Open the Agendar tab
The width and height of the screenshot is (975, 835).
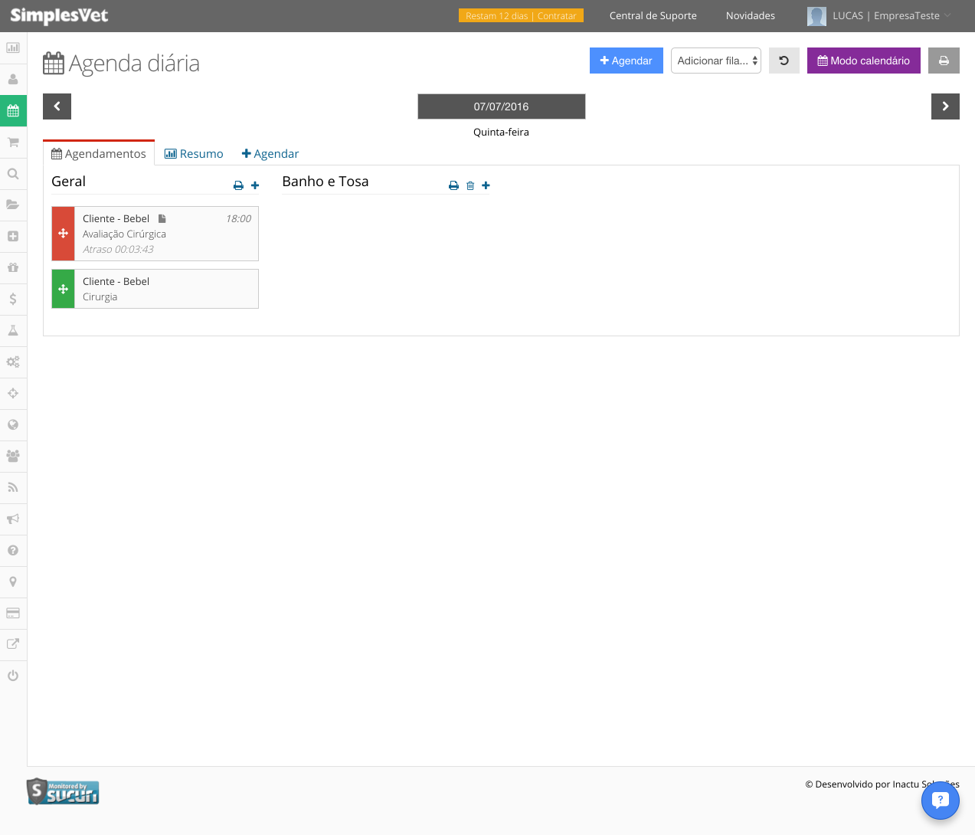(x=270, y=153)
